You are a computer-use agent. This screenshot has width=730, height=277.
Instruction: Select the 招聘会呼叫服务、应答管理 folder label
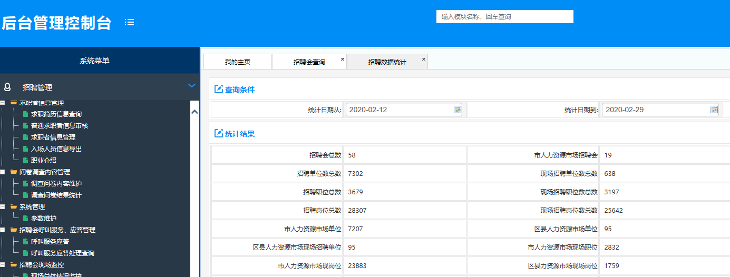tap(57, 230)
